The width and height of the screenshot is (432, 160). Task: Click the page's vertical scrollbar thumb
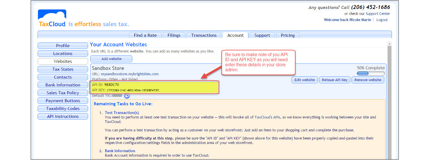pyautogui.click(x=389, y=102)
